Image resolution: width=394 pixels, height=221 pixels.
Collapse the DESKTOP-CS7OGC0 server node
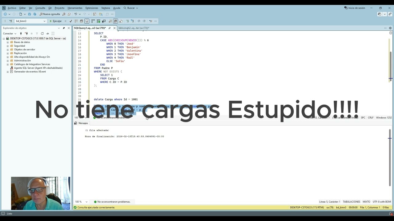pos(4,39)
